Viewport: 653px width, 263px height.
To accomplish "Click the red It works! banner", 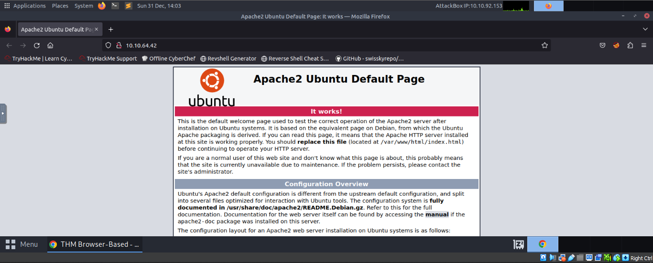I will pyautogui.click(x=326, y=111).
